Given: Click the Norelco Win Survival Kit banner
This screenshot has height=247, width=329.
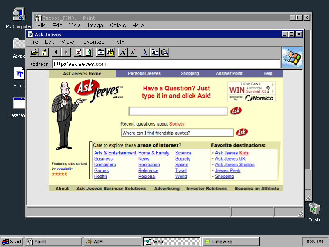Looking at the screenshot, I should tap(252, 92).
